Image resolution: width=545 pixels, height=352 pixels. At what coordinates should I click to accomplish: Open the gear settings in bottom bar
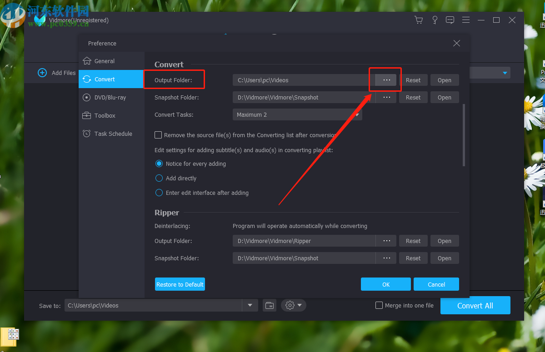tap(293, 306)
